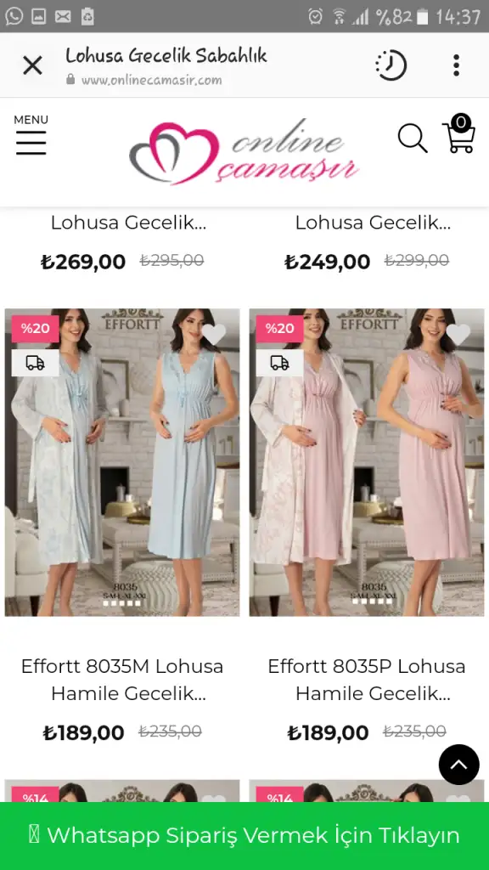Open the pink nightgown product image
Screen dimensions: 489x870
point(367,462)
